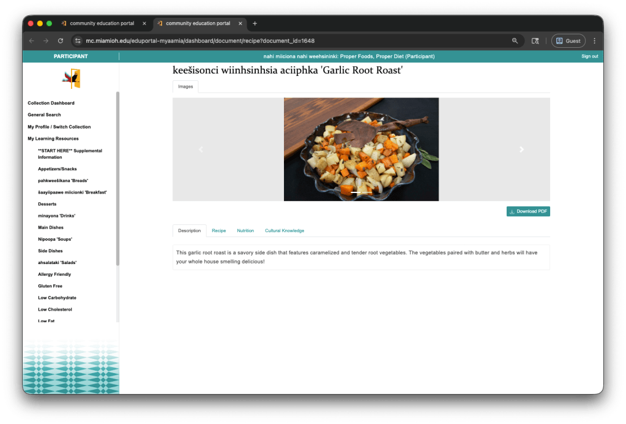Screen dimensions: 626x424
Task: Open the site information icon in the address bar
Action: 76,41
